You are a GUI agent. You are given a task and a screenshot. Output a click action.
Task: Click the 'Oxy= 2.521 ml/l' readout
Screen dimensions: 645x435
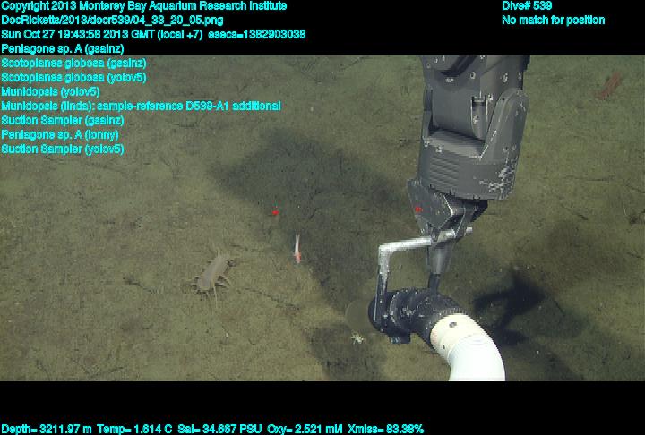click(x=305, y=430)
